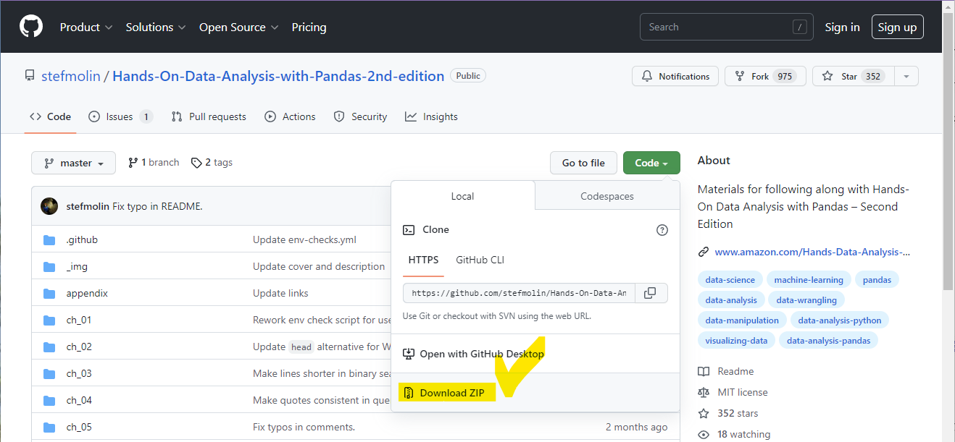The height and width of the screenshot is (442, 955).
Task: Select the GitHub CLI clone option
Action: pyautogui.click(x=480, y=260)
